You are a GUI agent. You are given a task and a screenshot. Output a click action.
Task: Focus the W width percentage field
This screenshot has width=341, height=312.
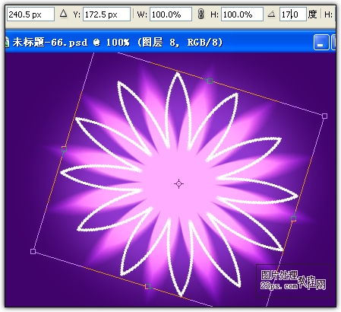[171, 14]
